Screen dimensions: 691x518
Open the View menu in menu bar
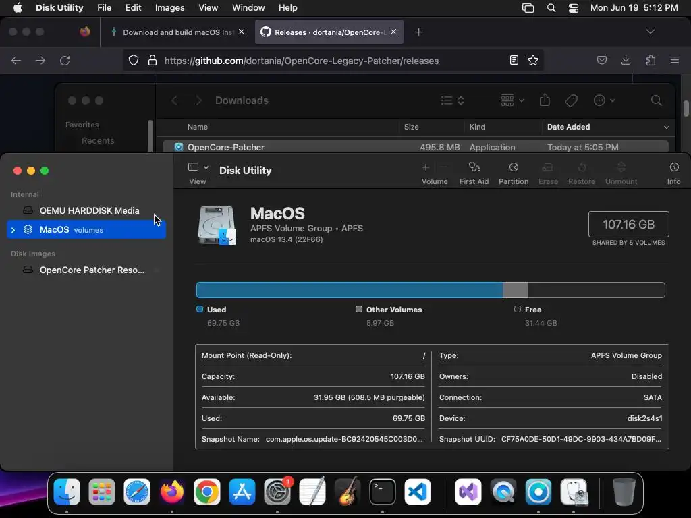pos(208,8)
